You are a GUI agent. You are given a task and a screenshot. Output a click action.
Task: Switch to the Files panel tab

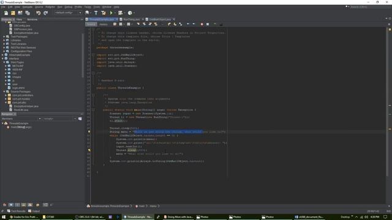[19, 19]
